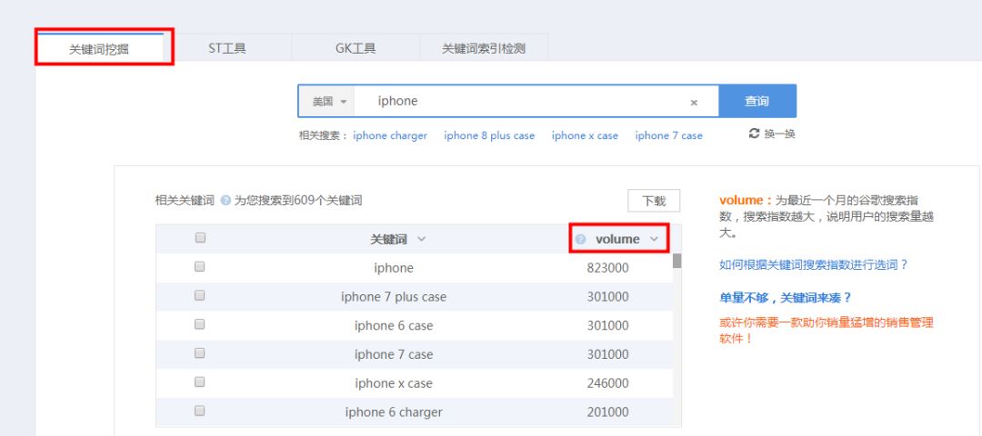Select the volume value 246000
982x436 pixels.
click(x=607, y=383)
